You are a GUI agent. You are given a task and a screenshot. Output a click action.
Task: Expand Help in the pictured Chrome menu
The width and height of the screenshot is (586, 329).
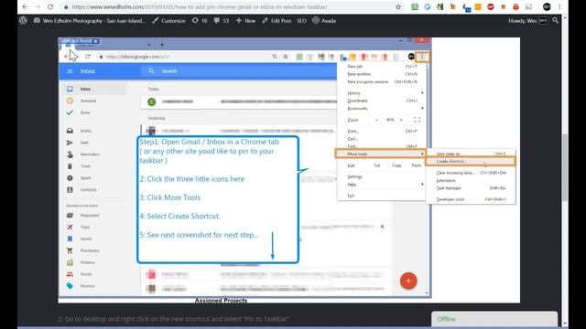pyautogui.click(x=381, y=185)
